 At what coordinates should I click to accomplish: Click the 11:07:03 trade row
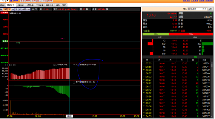[x=176, y=64]
